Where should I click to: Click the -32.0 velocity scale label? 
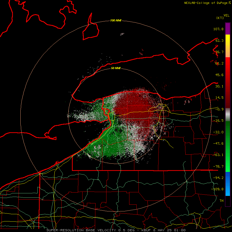(218, 132)
